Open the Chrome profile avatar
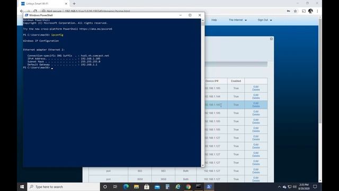The image size is (339, 191). [310, 11]
